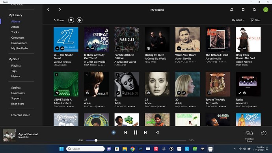272x153 pixels.
Task: Skip to next track
Action: 145,132
